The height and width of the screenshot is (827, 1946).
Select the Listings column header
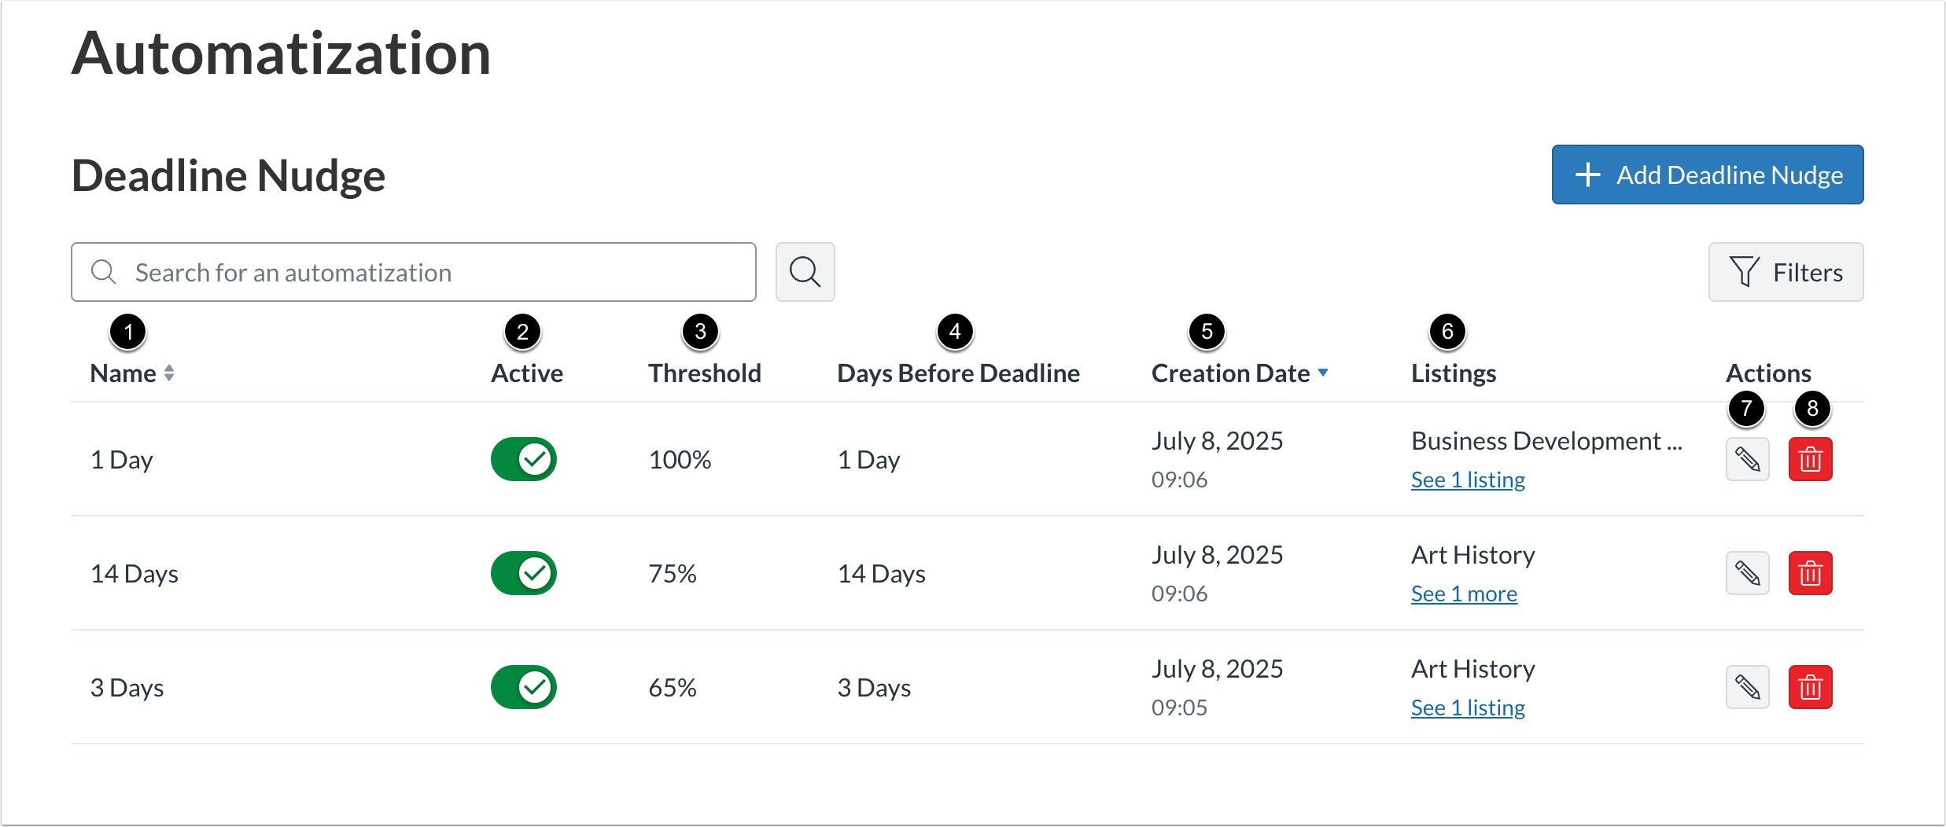point(1452,373)
